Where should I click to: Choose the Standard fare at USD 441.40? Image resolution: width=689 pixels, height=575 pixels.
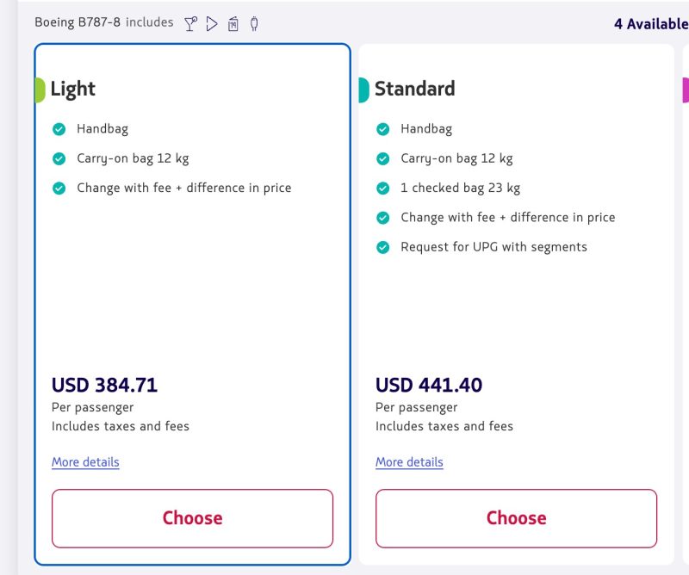point(516,518)
